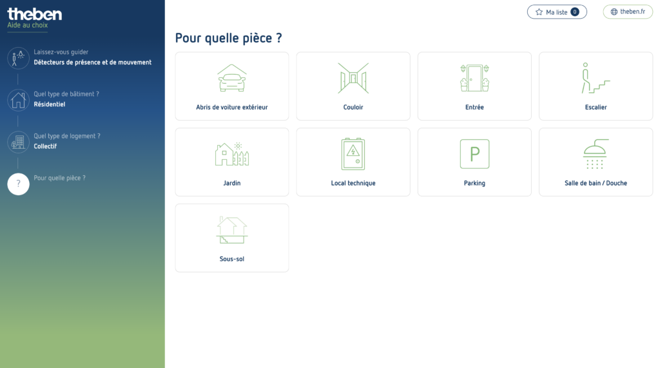Click the question mark step circle
The width and height of the screenshot is (660, 368).
18,184
